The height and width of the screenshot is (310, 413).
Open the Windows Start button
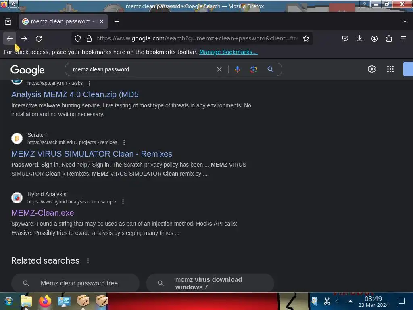pyautogui.click(x=8, y=301)
